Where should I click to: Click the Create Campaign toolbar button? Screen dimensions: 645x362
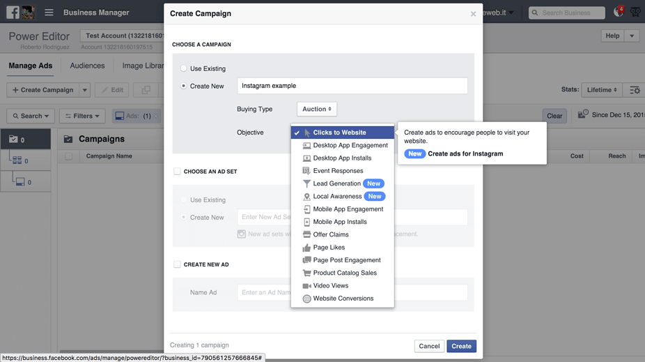coord(42,90)
